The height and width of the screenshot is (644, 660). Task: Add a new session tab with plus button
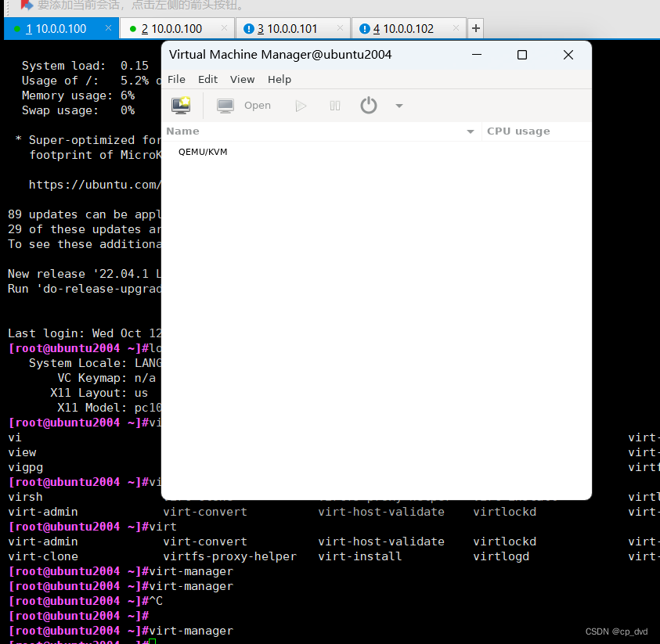tap(476, 29)
